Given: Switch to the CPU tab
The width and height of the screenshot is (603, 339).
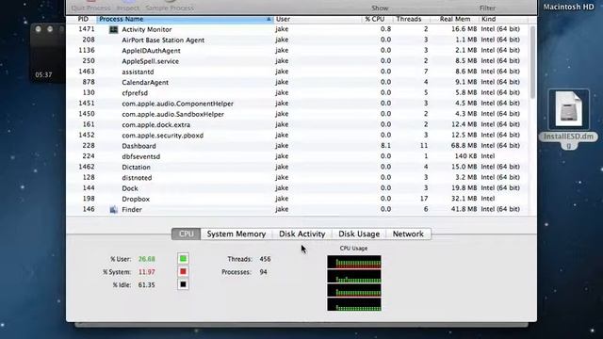Looking at the screenshot, I should point(187,234).
